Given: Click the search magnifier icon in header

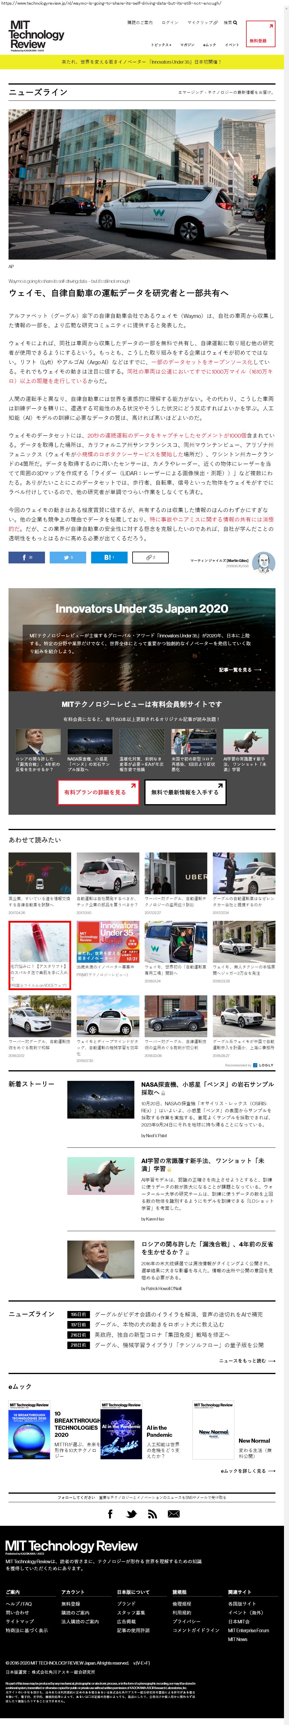Looking at the screenshot, I should click(x=234, y=23).
